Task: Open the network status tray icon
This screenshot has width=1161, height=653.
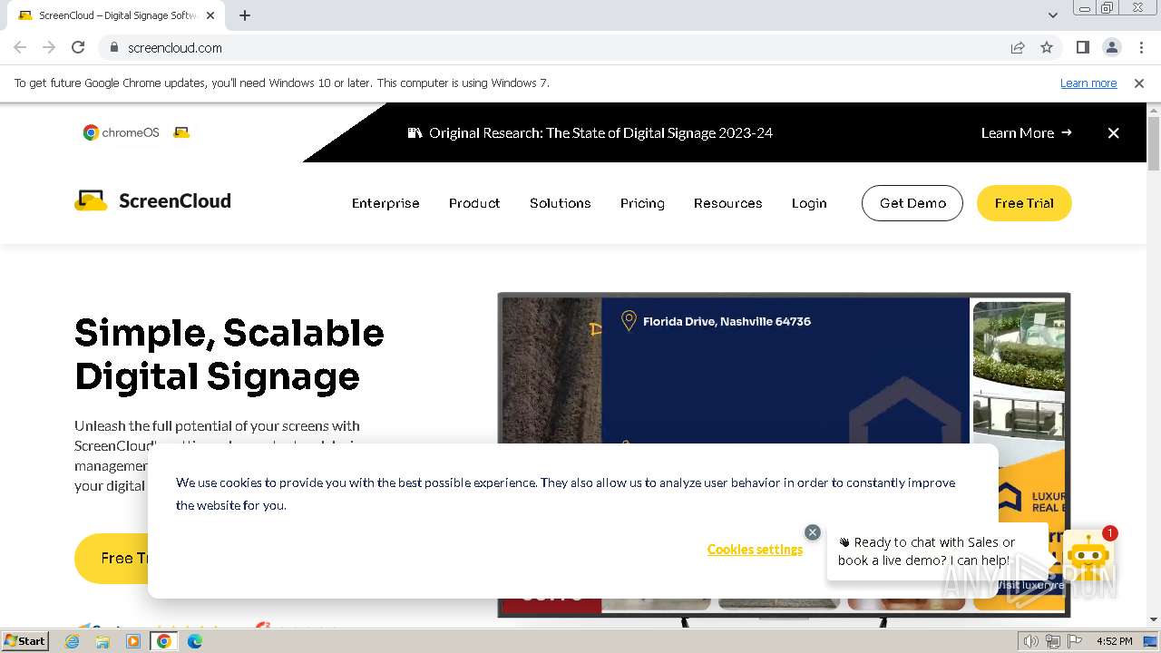Action: pyautogui.click(x=1053, y=641)
